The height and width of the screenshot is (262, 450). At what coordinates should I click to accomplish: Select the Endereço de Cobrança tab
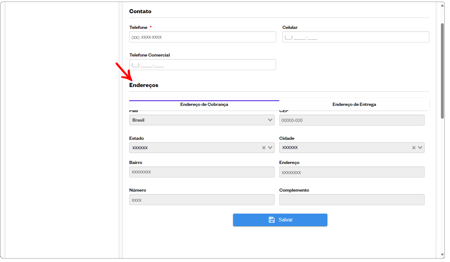[x=204, y=105]
